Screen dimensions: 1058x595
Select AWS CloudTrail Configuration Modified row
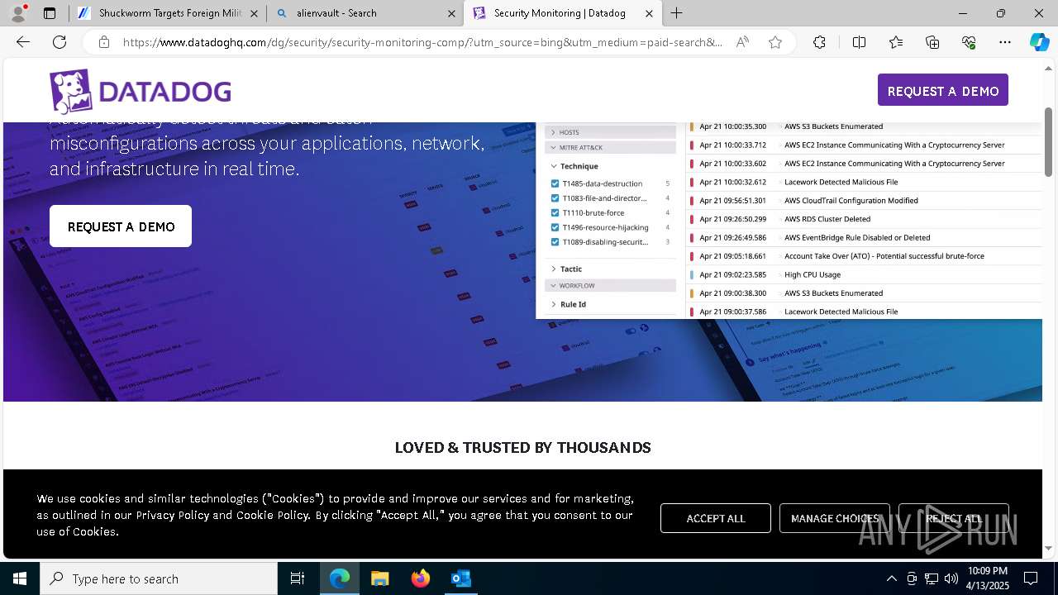[x=865, y=200]
